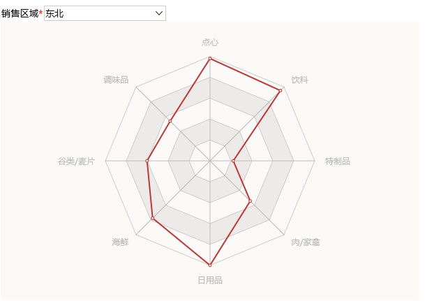
Task: Click the 销售区域 field label
Action: coord(20,13)
